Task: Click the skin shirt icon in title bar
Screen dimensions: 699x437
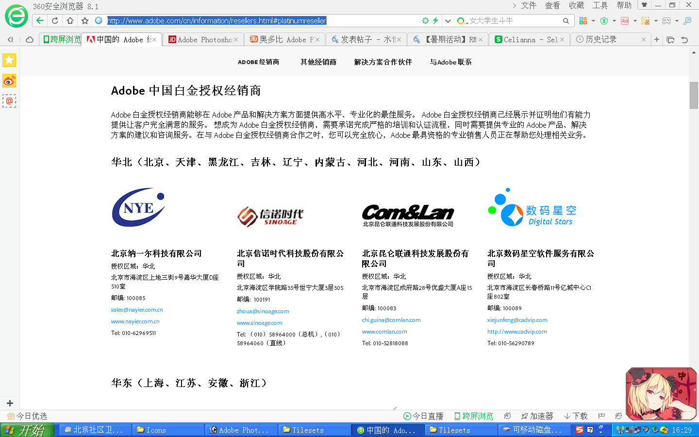Action: pos(644,5)
